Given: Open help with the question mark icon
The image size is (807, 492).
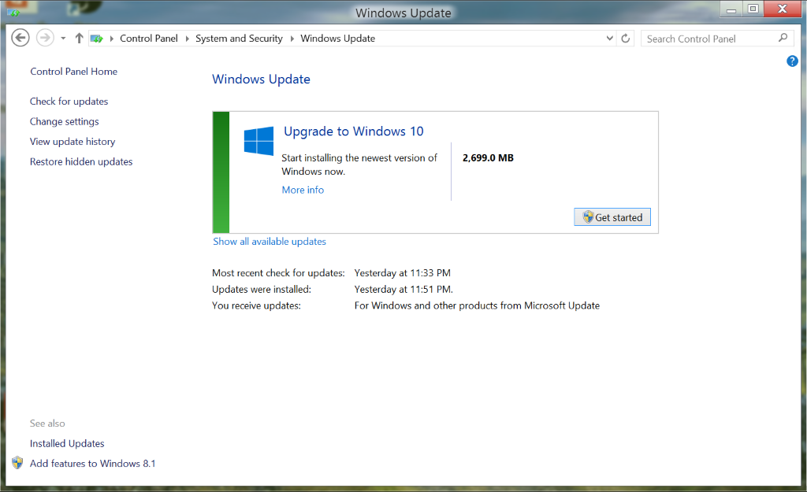Looking at the screenshot, I should click(792, 61).
